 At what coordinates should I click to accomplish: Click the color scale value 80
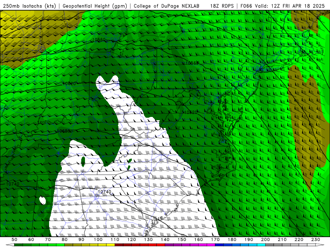65,240
